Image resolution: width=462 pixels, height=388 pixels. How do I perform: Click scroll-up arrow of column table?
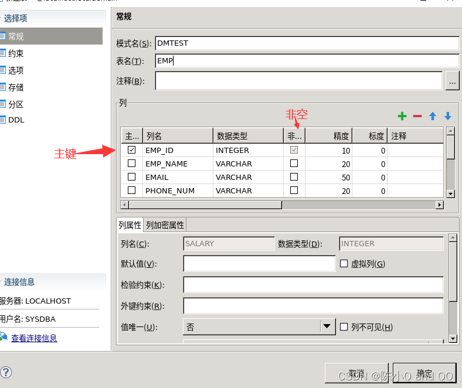[450, 131]
